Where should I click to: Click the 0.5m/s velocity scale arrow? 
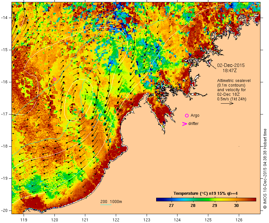click(227, 103)
